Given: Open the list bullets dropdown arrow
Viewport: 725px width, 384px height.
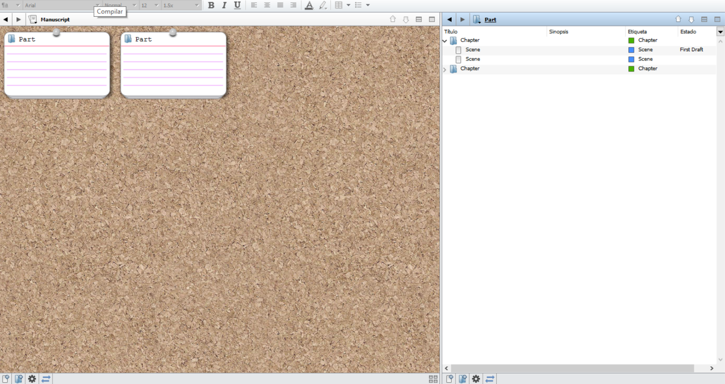Looking at the screenshot, I should (x=368, y=5).
